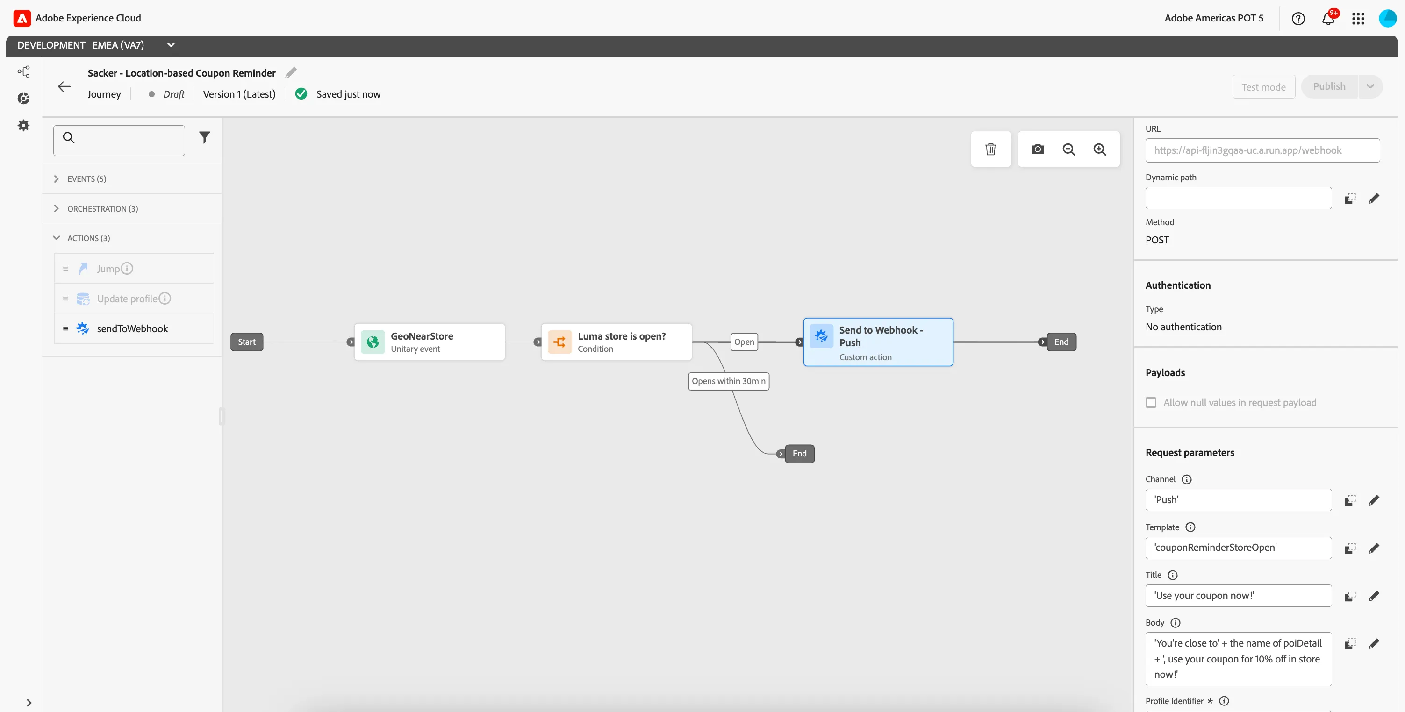Expand left navigation with bottom chevron
Viewport: 1405px width, 712px height.
(29, 703)
